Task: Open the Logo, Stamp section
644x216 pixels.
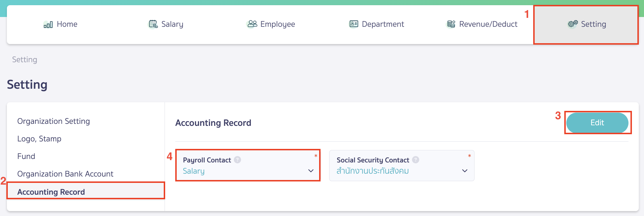Action: (39, 139)
